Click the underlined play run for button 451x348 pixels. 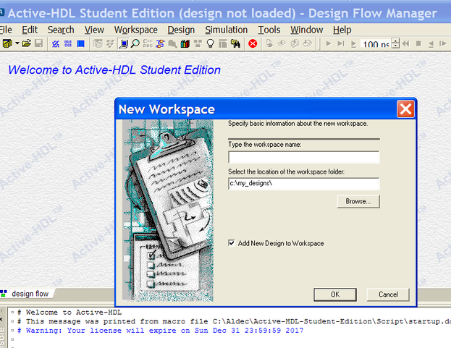[354, 44]
